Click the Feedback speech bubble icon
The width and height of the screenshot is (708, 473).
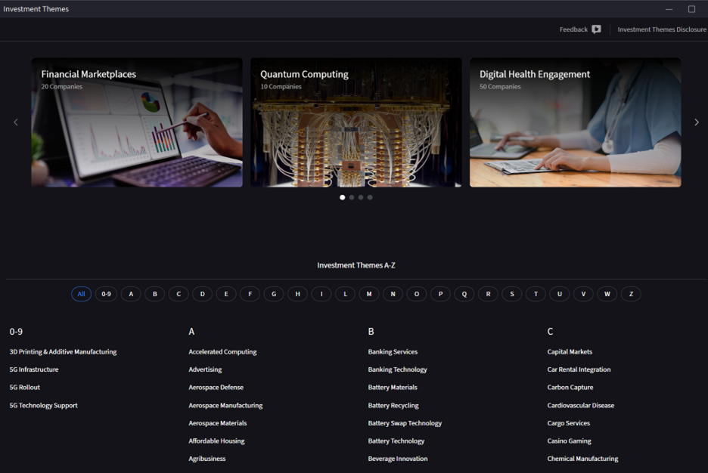(596, 29)
